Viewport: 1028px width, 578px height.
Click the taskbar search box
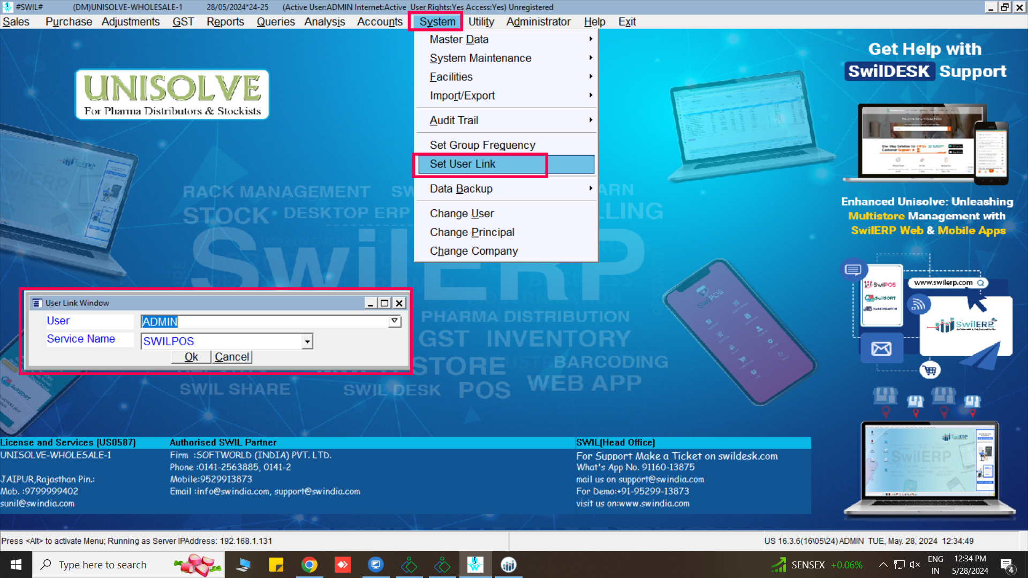click(128, 565)
